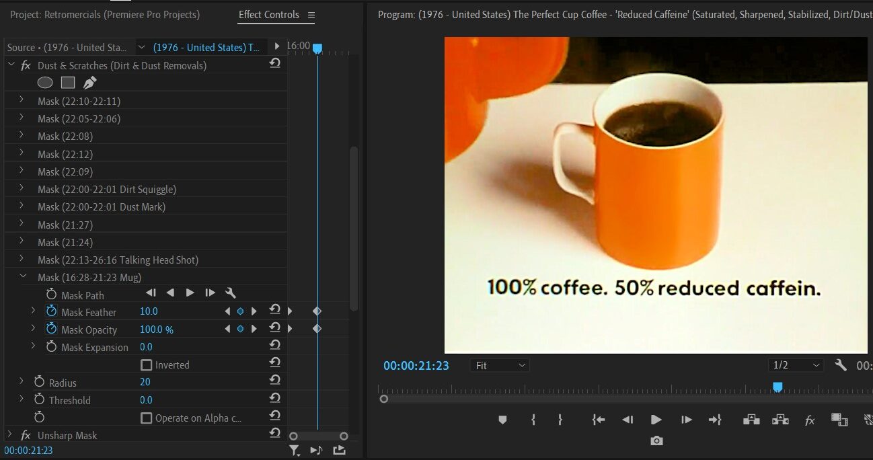Open the Effect Controls filter options
This screenshot has height=460, width=873.
294,451
